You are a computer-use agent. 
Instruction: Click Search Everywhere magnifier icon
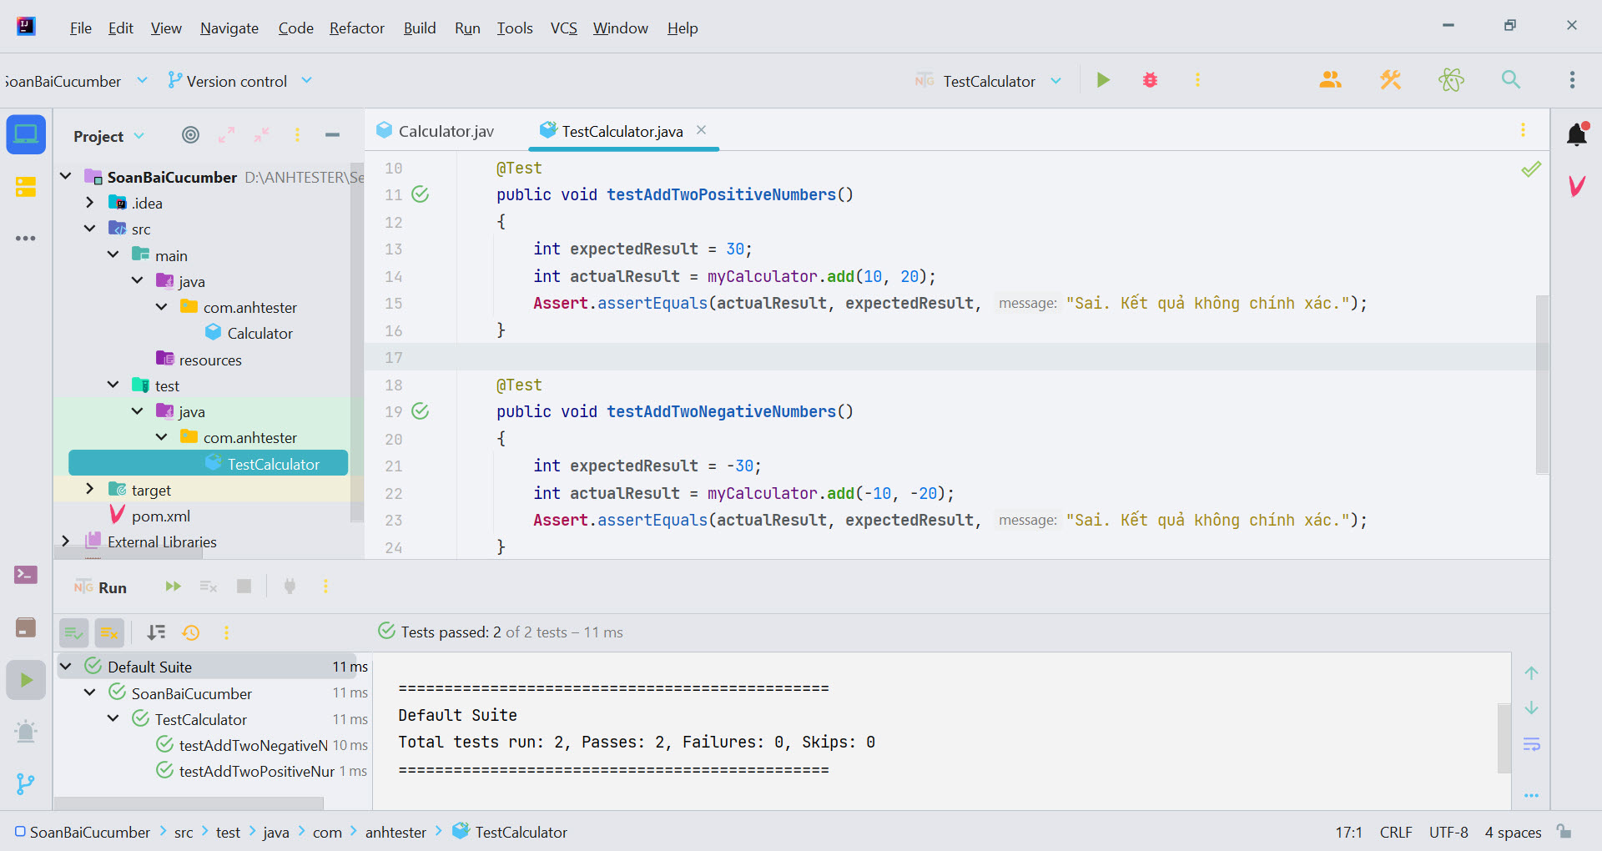coord(1511,80)
